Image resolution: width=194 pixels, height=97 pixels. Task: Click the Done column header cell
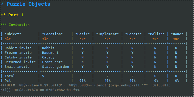pyautogui.click(x=177, y=34)
